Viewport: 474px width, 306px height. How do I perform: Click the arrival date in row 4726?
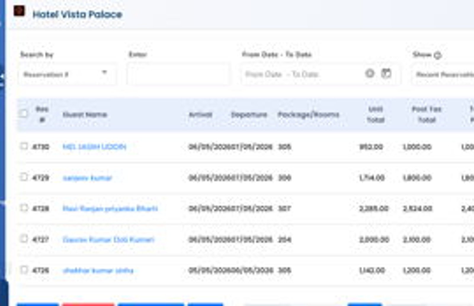point(209,270)
